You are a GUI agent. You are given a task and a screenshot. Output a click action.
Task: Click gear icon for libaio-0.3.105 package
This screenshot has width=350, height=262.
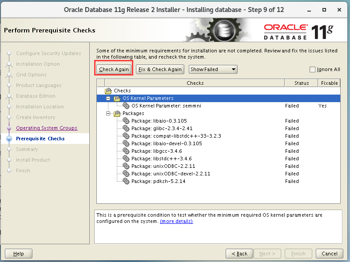[x=126, y=121]
